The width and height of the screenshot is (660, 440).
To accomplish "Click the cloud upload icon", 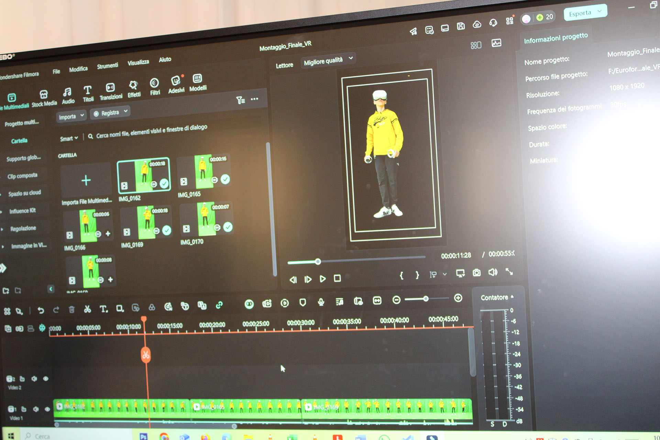I will [477, 24].
